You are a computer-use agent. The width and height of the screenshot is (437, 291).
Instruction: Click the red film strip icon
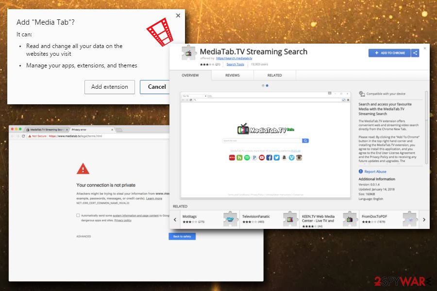(x=160, y=32)
